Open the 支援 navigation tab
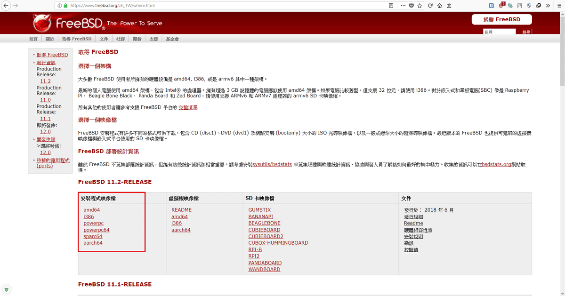565x296 pixels. 153,39
